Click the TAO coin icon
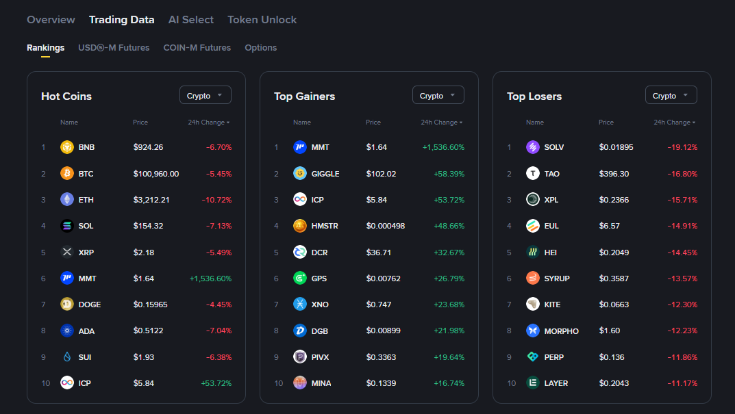Image resolution: width=735 pixels, height=414 pixels. click(532, 174)
